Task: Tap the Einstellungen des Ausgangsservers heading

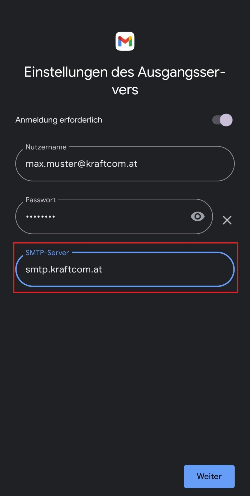Action: pyautogui.click(x=125, y=81)
